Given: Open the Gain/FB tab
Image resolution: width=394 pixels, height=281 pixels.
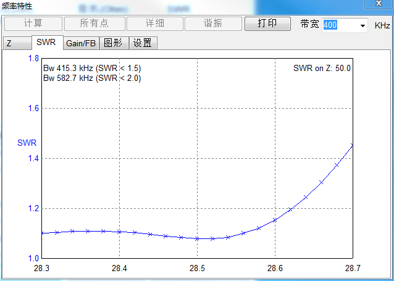Looking at the screenshot, I should coord(81,43).
